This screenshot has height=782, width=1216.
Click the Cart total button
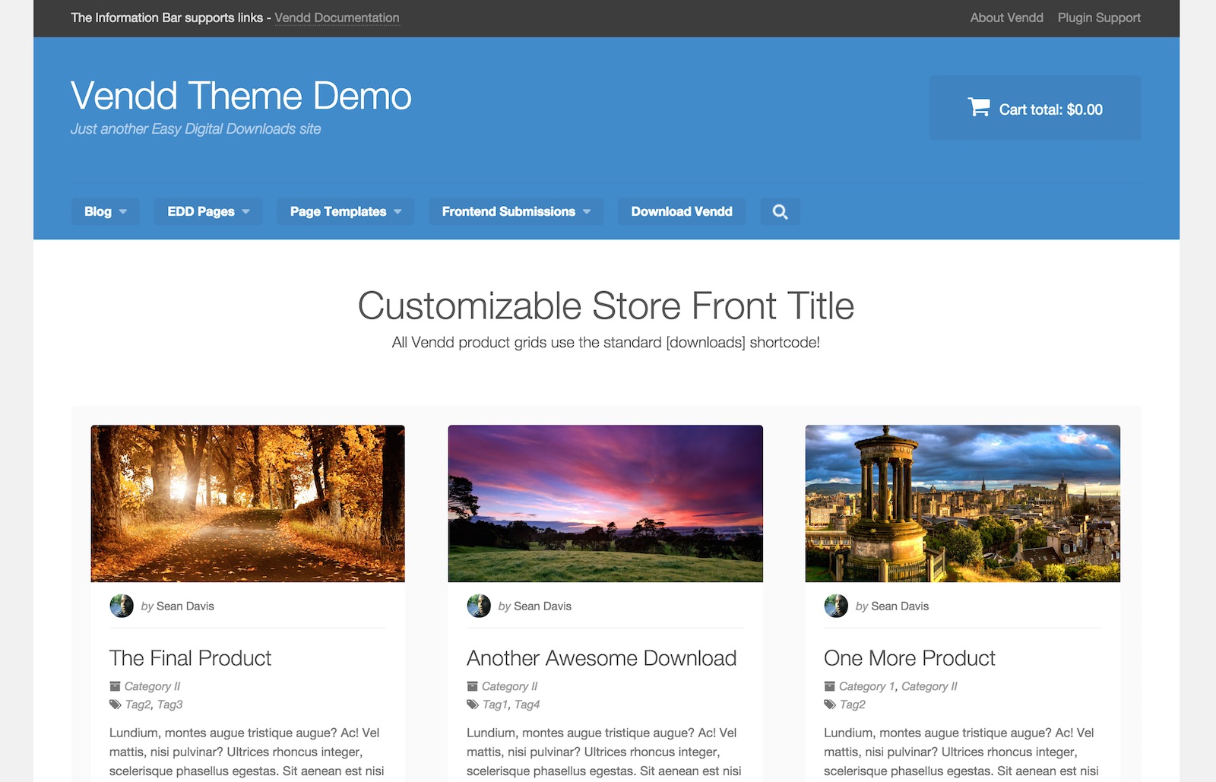coord(1035,109)
